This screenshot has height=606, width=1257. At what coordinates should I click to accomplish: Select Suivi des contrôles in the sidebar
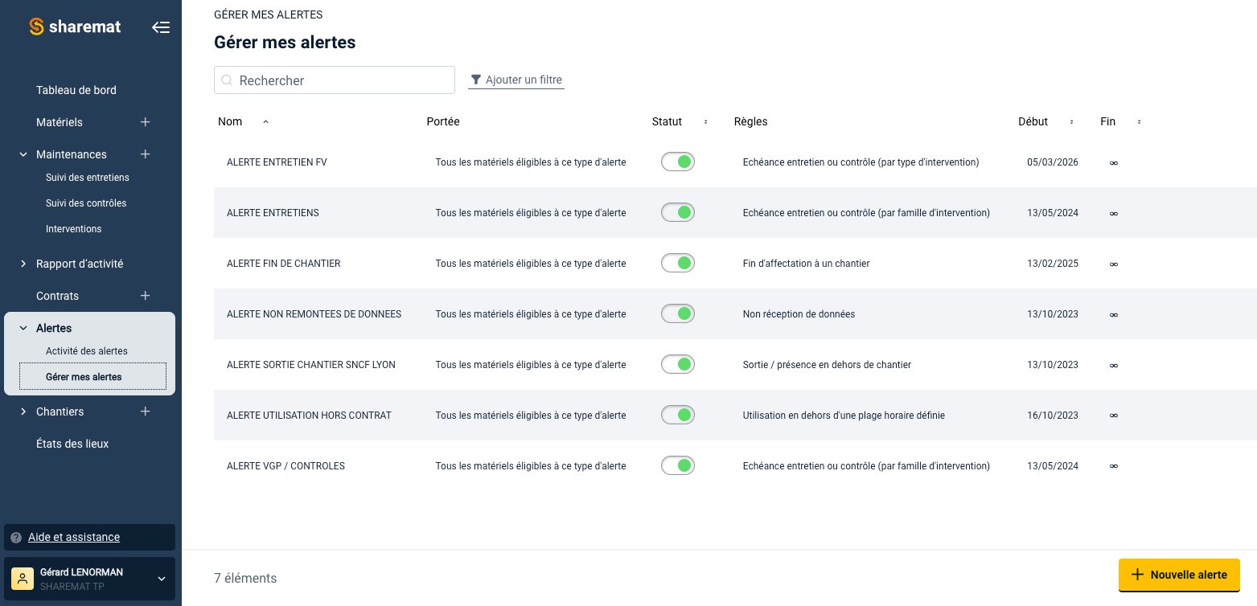pyautogui.click(x=86, y=203)
